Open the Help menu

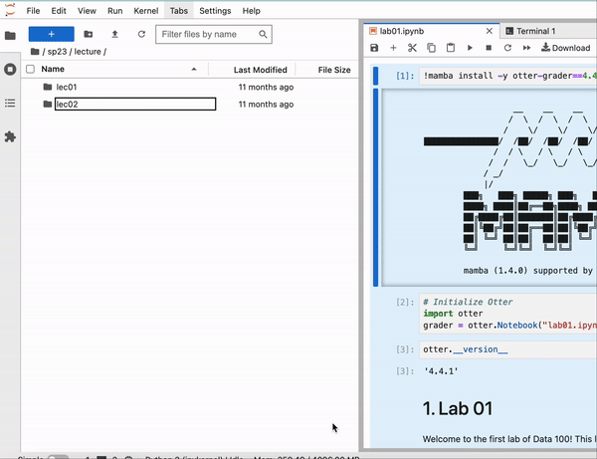coord(252,11)
